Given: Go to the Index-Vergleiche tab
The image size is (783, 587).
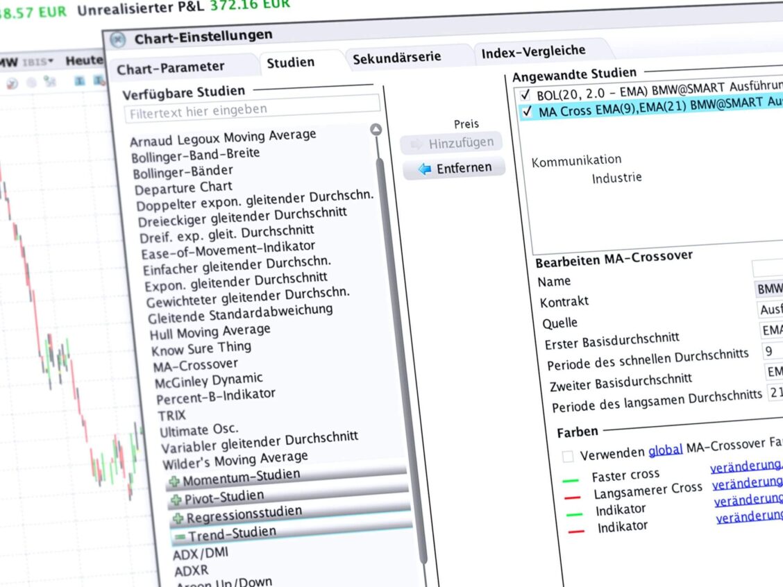Looking at the screenshot, I should click(x=533, y=51).
